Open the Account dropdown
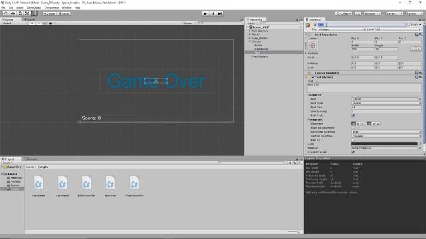 coord(373,13)
